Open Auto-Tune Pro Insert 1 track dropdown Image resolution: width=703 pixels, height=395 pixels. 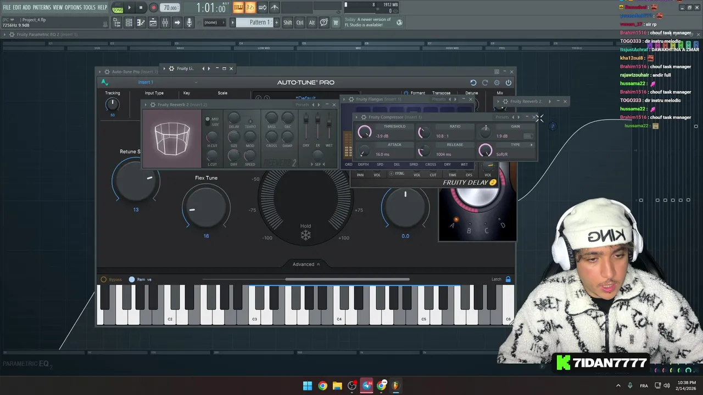(168, 82)
